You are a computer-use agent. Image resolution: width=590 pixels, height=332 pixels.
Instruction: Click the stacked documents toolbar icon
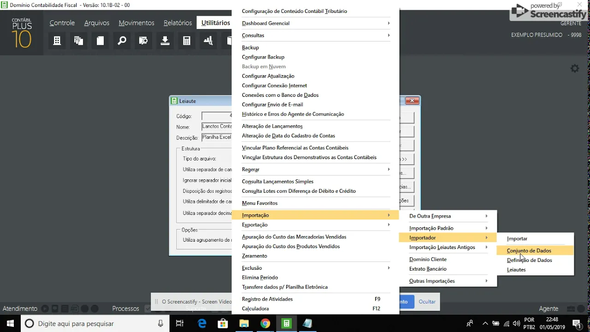click(79, 41)
